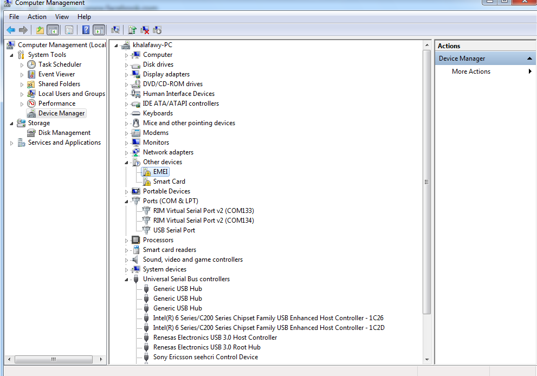Select RIM Virtual Serial Port v2 (COM134)
Image resolution: width=537 pixels, height=376 pixels.
point(203,221)
